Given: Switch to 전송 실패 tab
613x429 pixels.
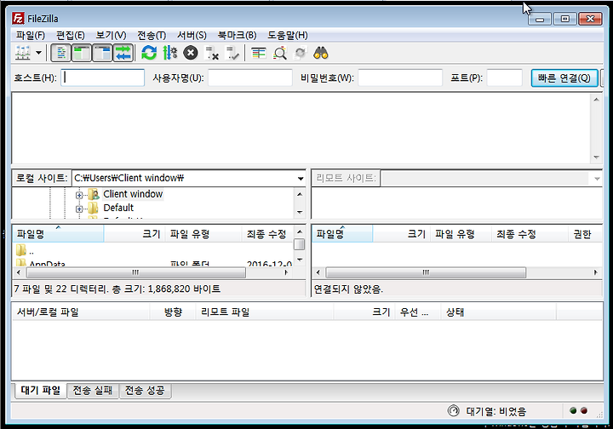Looking at the screenshot, I should tap(93, 391).
